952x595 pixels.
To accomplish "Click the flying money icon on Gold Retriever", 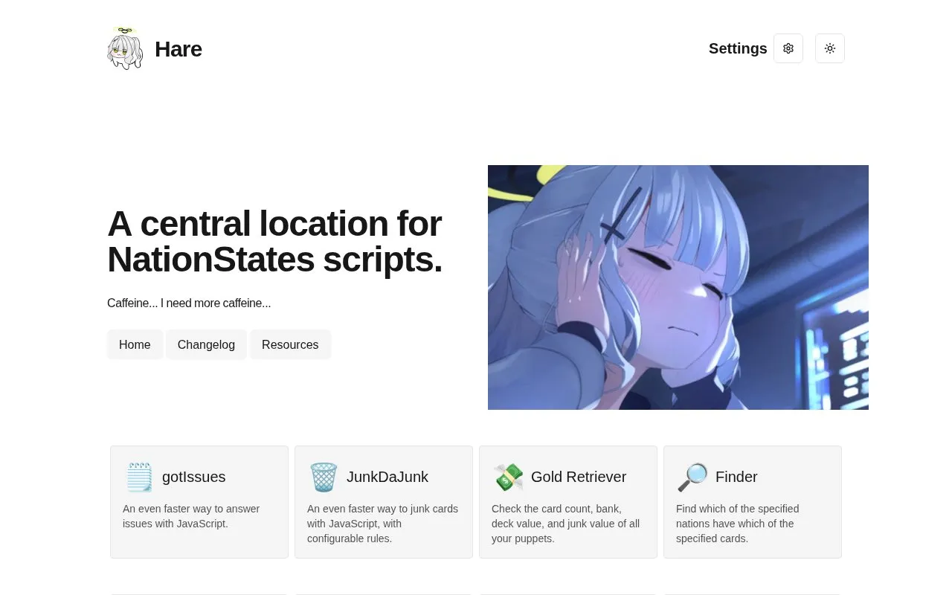I will coord(508,477).
